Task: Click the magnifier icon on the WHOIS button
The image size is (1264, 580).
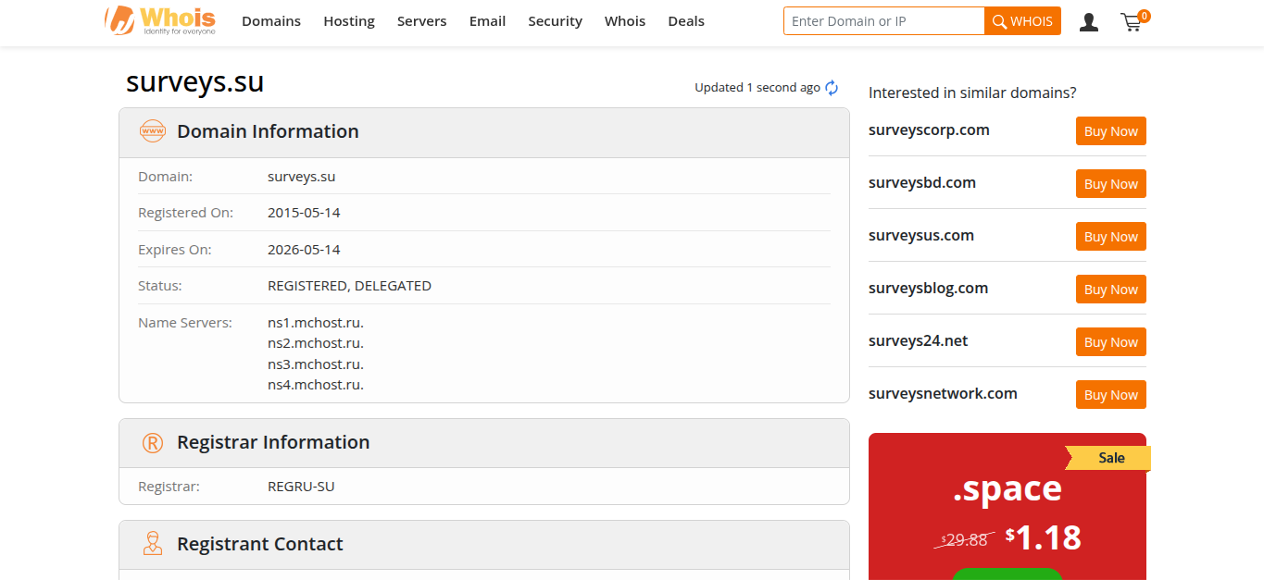Action: coord(1000,20)
